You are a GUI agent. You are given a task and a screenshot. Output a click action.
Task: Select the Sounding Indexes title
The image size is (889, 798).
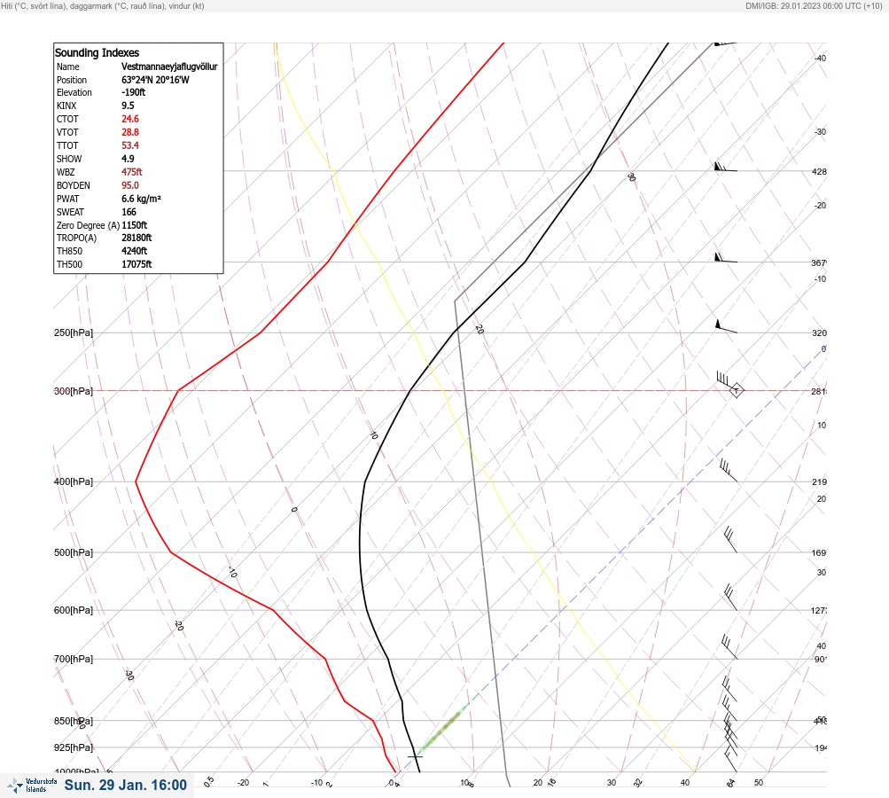[97, 52]
